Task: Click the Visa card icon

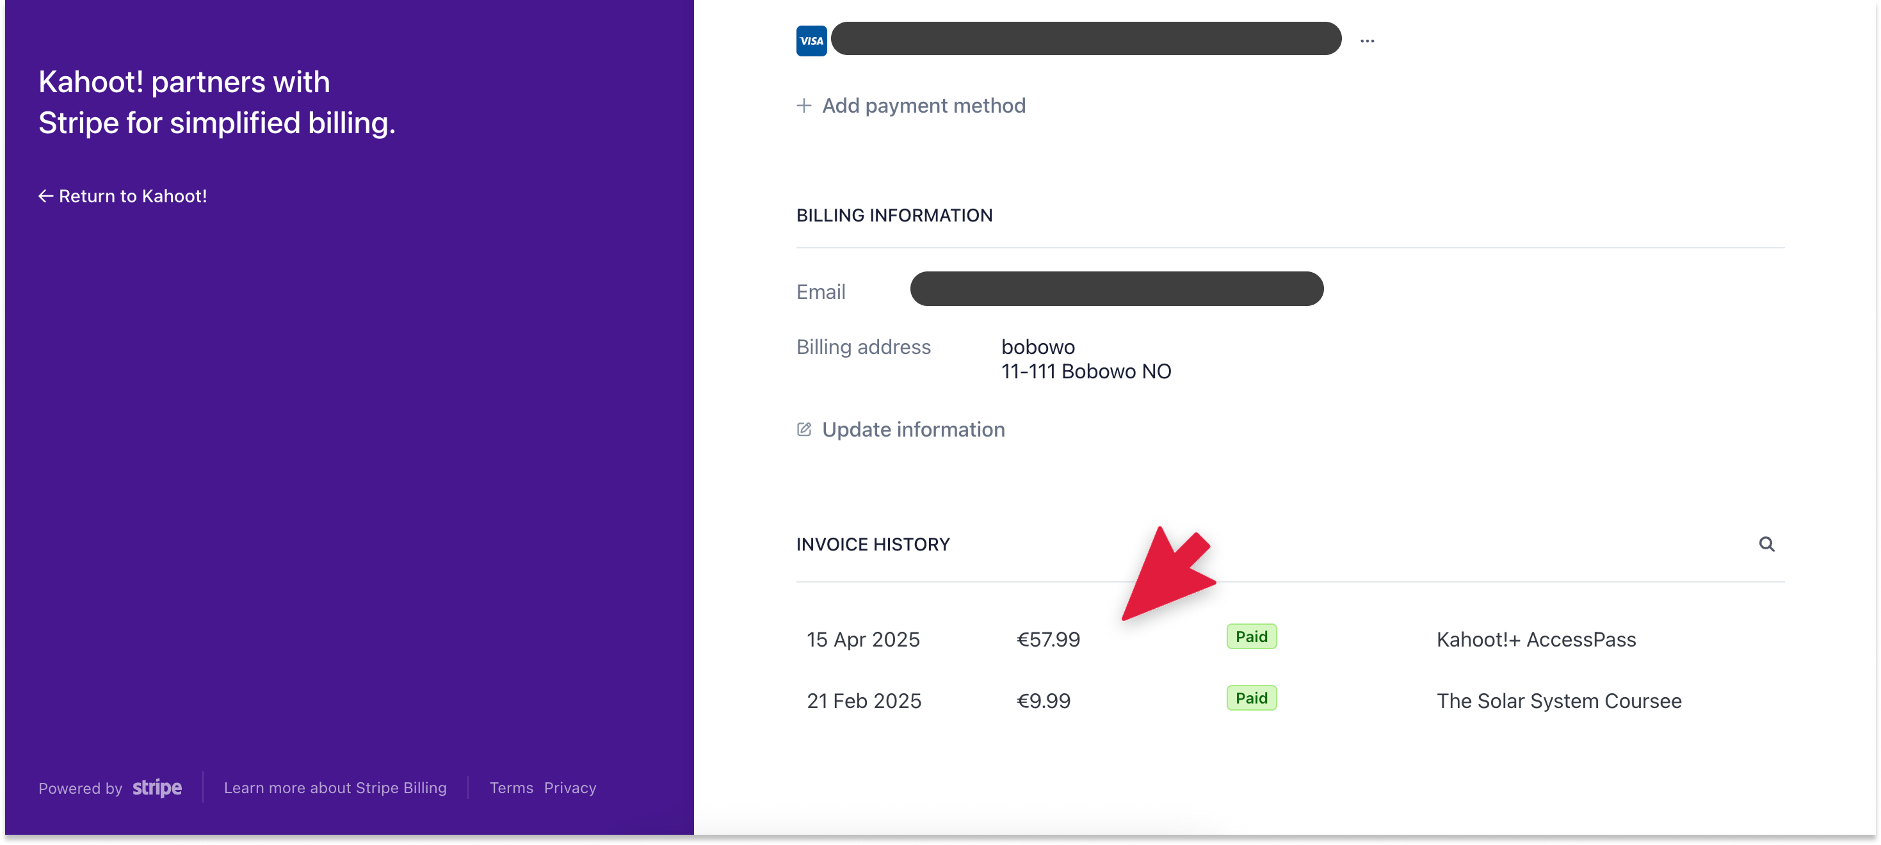Action: click(x=811, y=41)
